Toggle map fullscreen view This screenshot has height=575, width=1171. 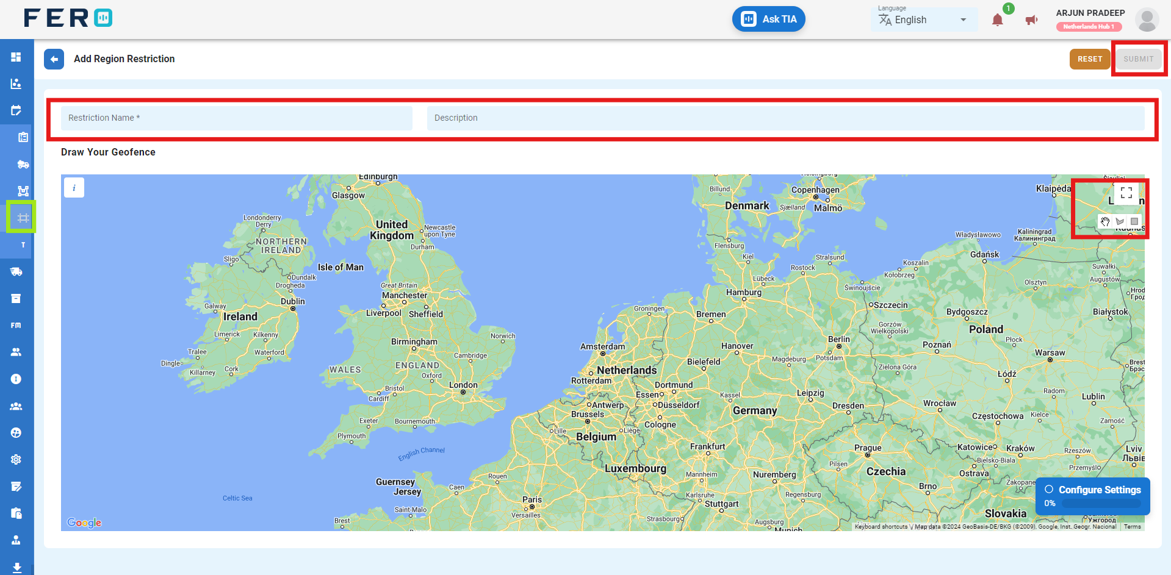(1126, 193)
